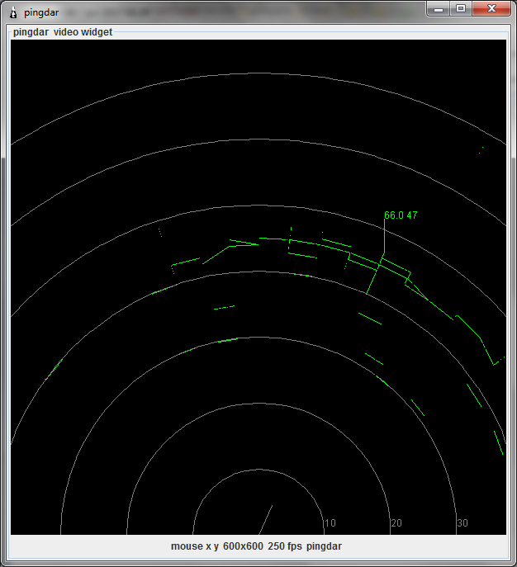The height and width of the screenshot is (567, 517).
Task: Click the 'mouse x y' status text
Action: 195,546
